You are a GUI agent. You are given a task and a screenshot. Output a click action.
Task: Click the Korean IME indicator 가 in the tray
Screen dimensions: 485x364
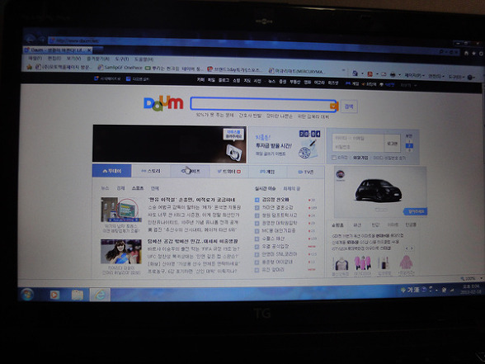(410, 290)
